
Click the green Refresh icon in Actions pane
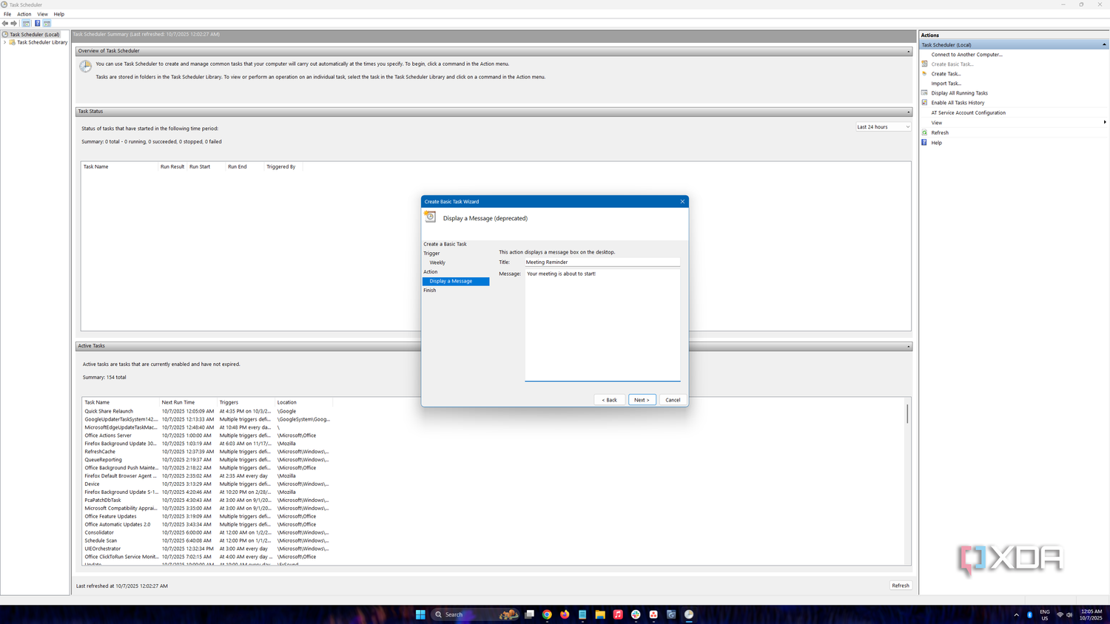(x=924, y=132)
